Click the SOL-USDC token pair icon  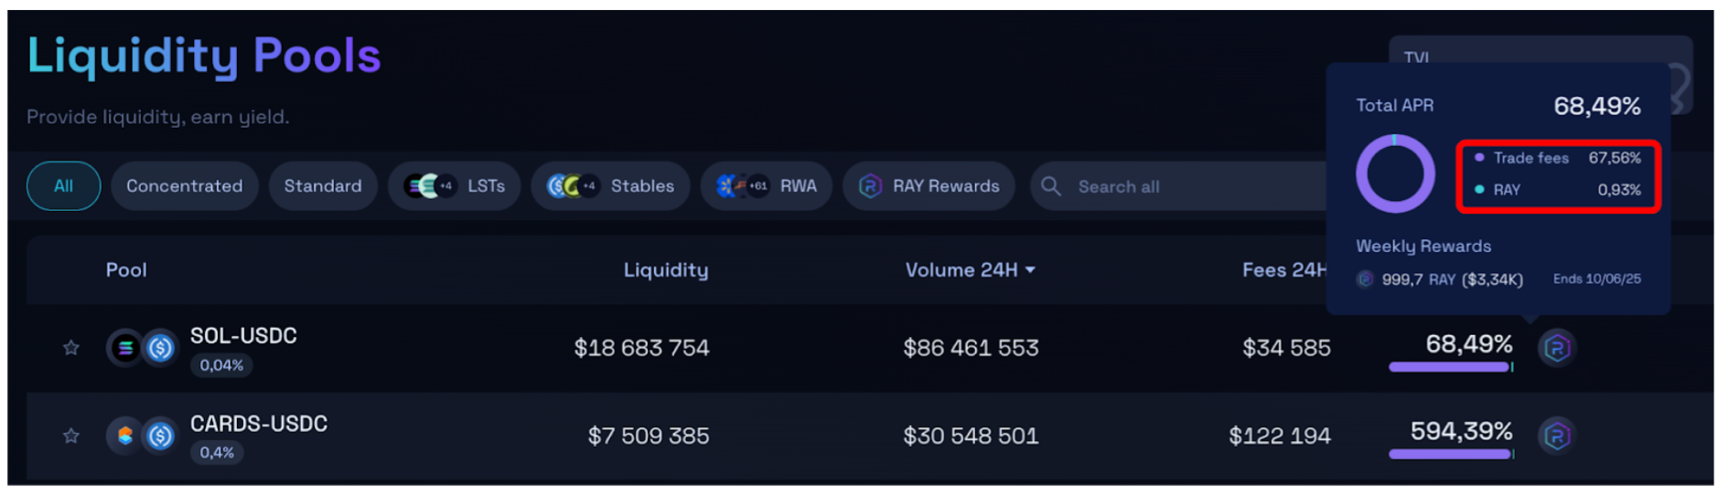pyautogui.click(x=142, y=348)
